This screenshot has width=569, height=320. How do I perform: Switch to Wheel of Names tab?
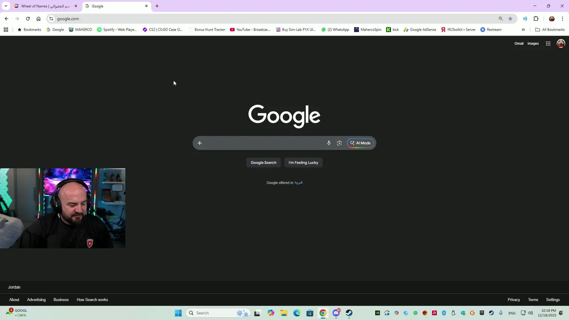pos(46,6)
